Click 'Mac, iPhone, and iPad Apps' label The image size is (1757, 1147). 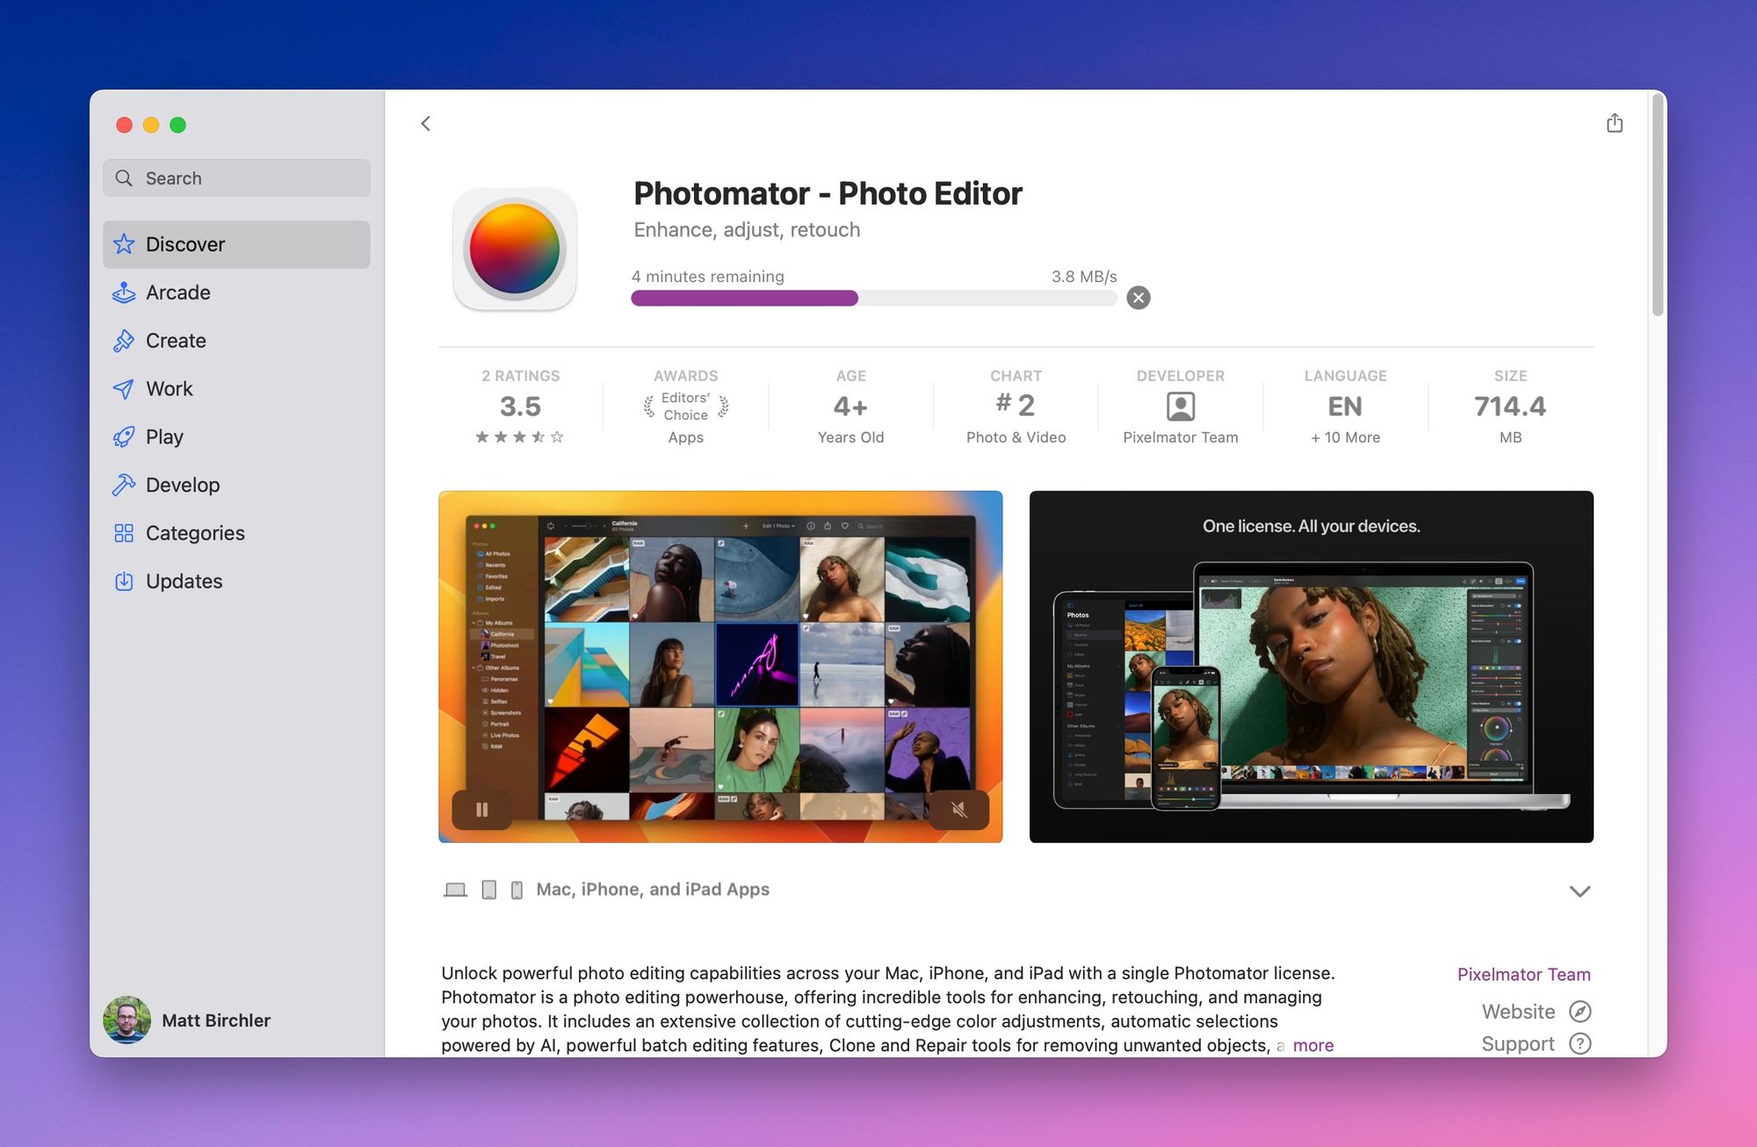pyautogui.click(x=653, y=890)
